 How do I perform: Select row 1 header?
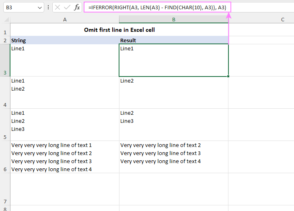pos(5,30)
